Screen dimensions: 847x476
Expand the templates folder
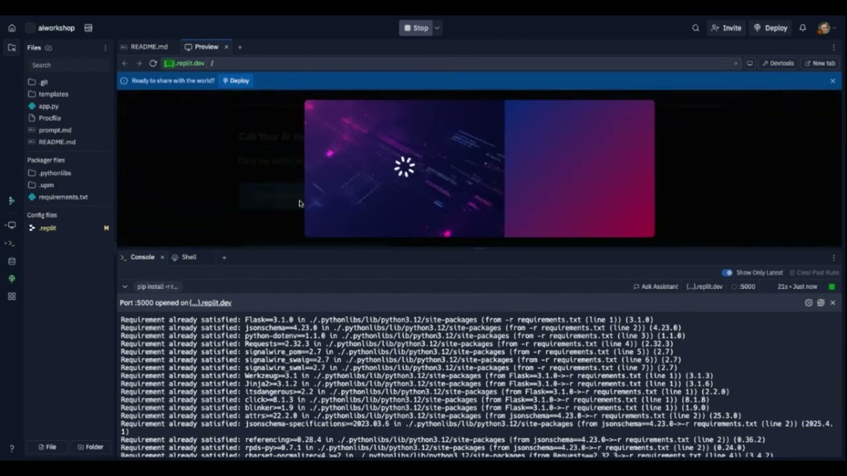[48, 94]
